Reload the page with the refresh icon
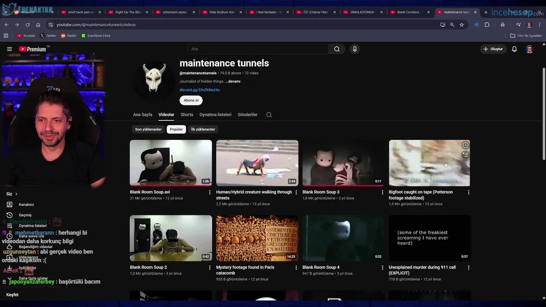This screenshot has width=546, height=307. [x=28, y=25]
